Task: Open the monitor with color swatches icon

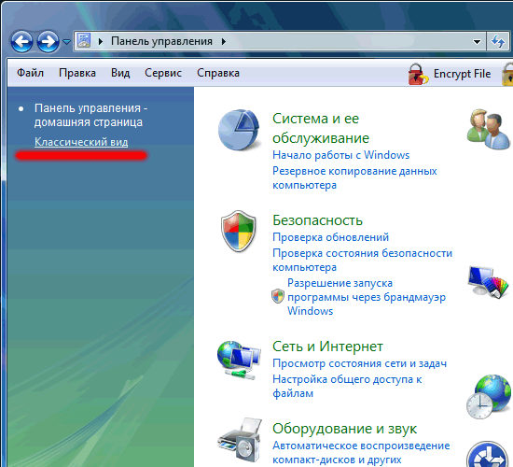Action: click(x=488, y=282)
